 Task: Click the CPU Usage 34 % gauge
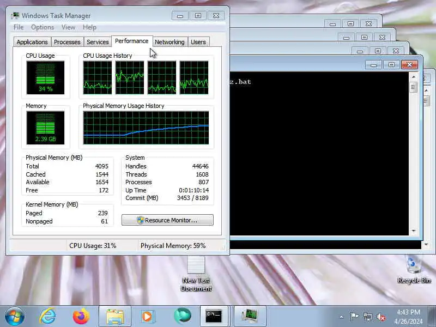click(45, 77)
